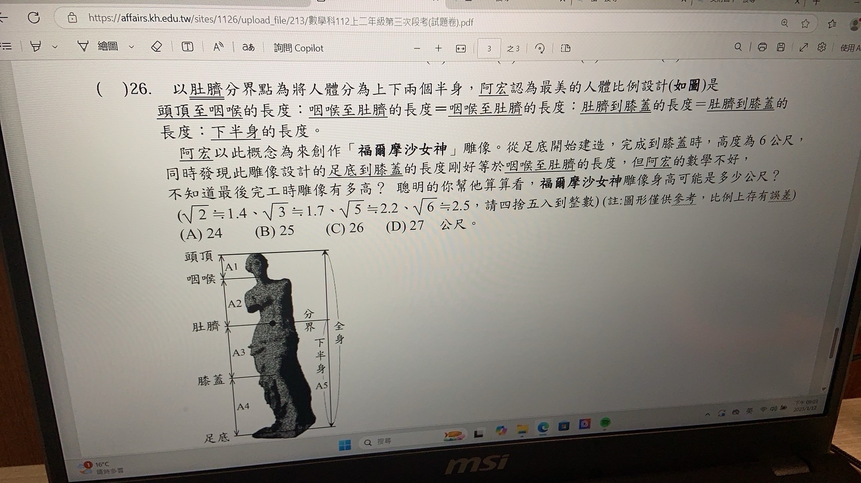Click the 膝蓋 label beside the figure
861x483 pixels.
pos(210,380)
